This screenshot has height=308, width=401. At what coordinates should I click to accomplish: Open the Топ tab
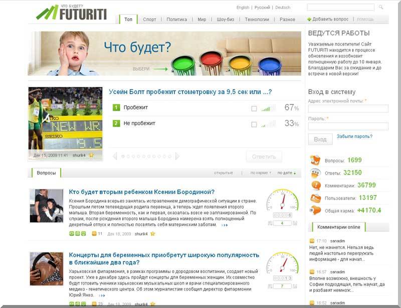click(128, 19)
